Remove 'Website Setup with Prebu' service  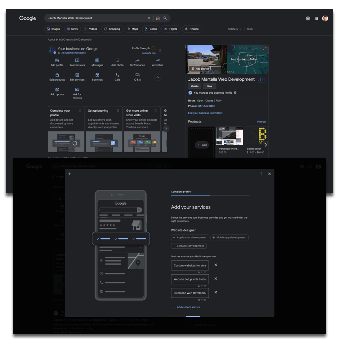pyautogui.click(x=216, y=279)
